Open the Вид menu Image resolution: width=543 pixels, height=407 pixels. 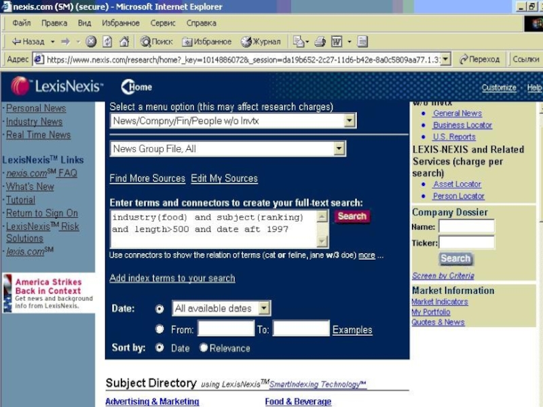(84, 23)
